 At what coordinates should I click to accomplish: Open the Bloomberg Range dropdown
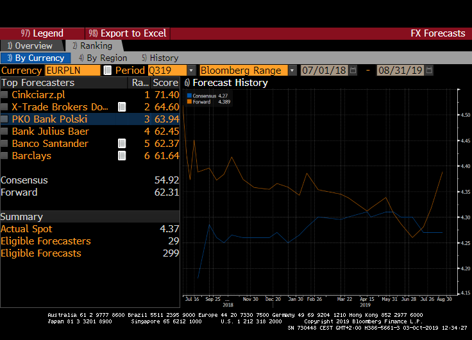pos(292,71)
